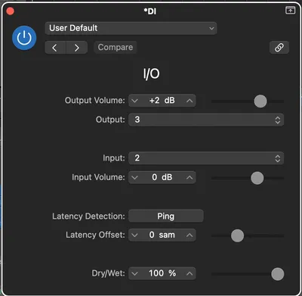Screen dimensions: 302x296
Task: Decrease Latency Offset with down arrow
Action: coord(135,235)
